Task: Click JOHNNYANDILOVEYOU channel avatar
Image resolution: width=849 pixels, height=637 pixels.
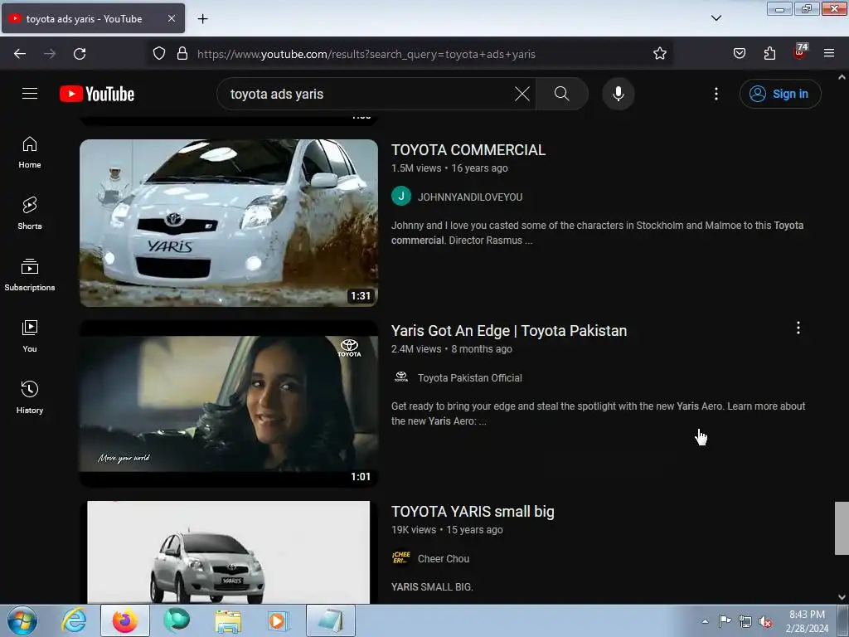Action: coord(401,196)
